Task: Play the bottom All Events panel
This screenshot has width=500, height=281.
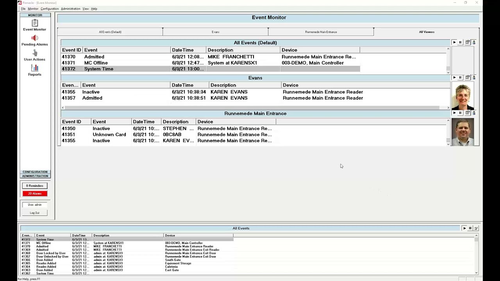Action: [464, 228]
